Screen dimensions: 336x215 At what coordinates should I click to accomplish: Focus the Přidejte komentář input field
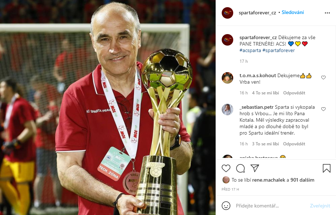click(x=271, y=206)
